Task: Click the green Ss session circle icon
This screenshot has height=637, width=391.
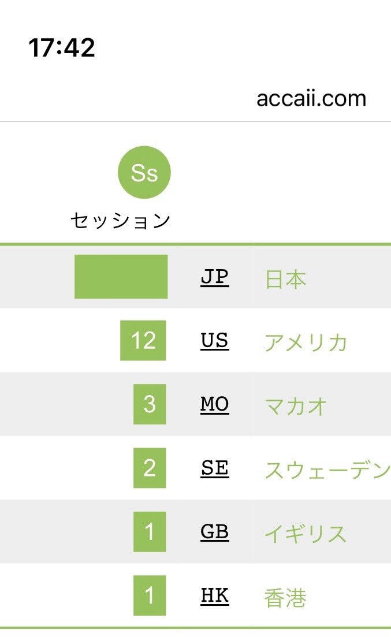Action: (144, 172)
